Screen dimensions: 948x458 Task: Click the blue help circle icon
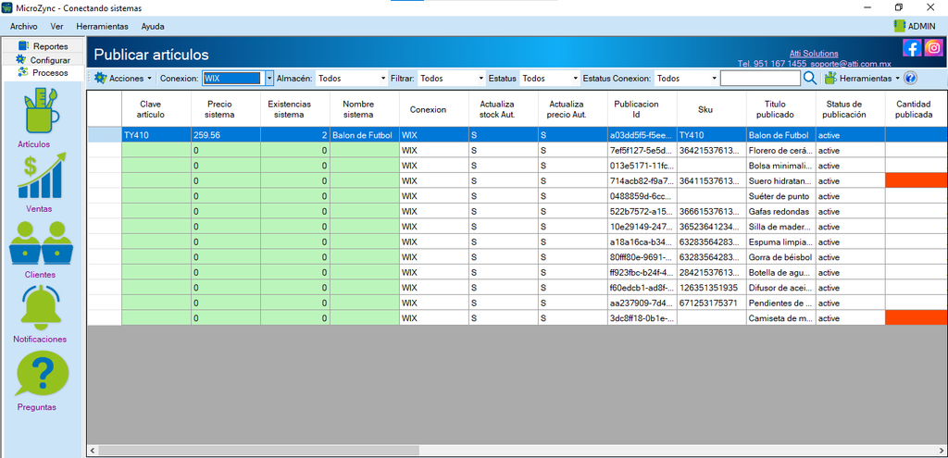911,78
